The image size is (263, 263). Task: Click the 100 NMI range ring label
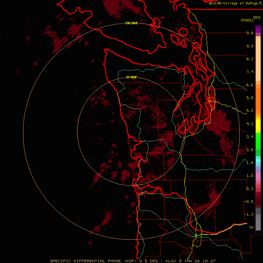point(131,23)
